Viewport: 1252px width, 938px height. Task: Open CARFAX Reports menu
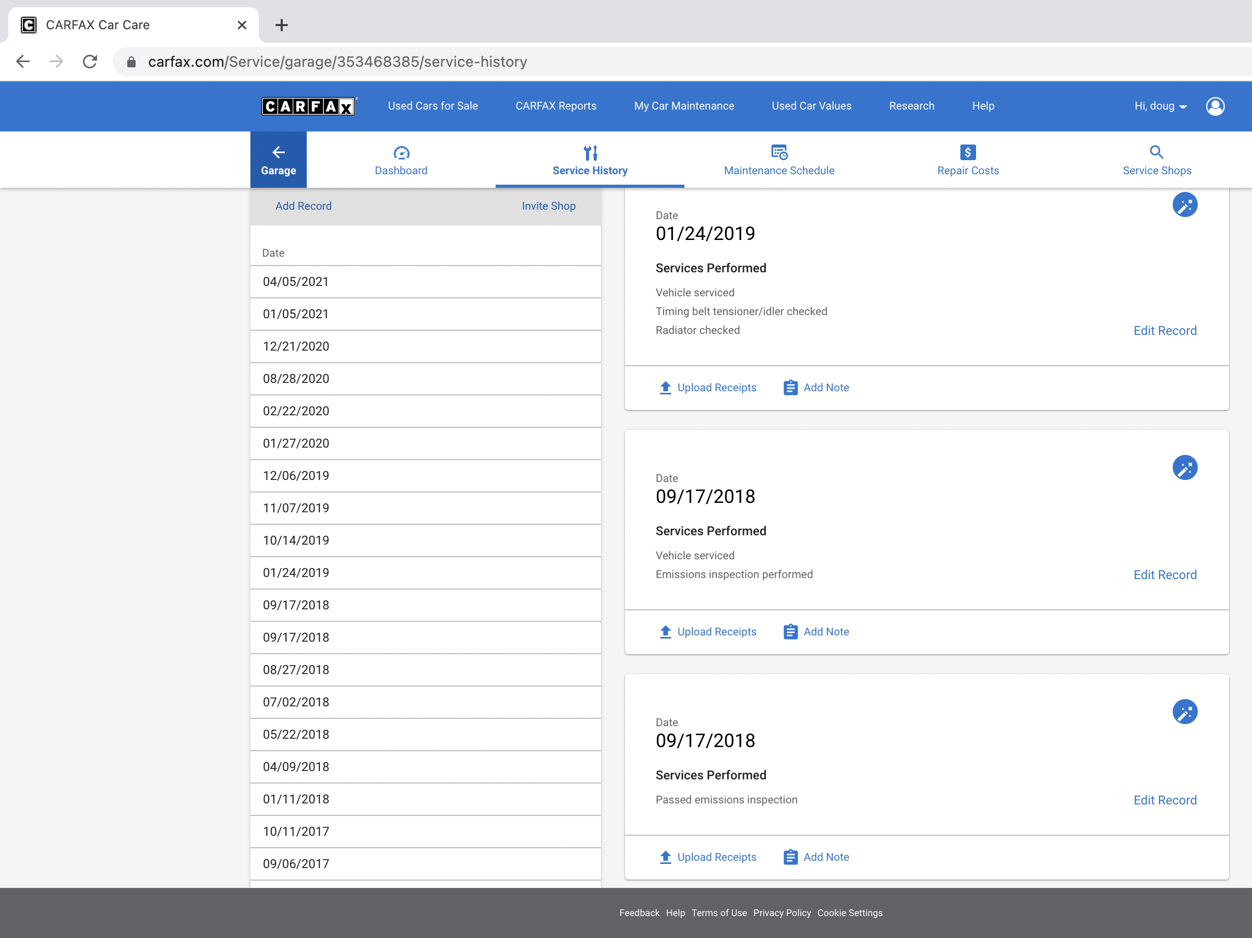click(x=556, y=106)
